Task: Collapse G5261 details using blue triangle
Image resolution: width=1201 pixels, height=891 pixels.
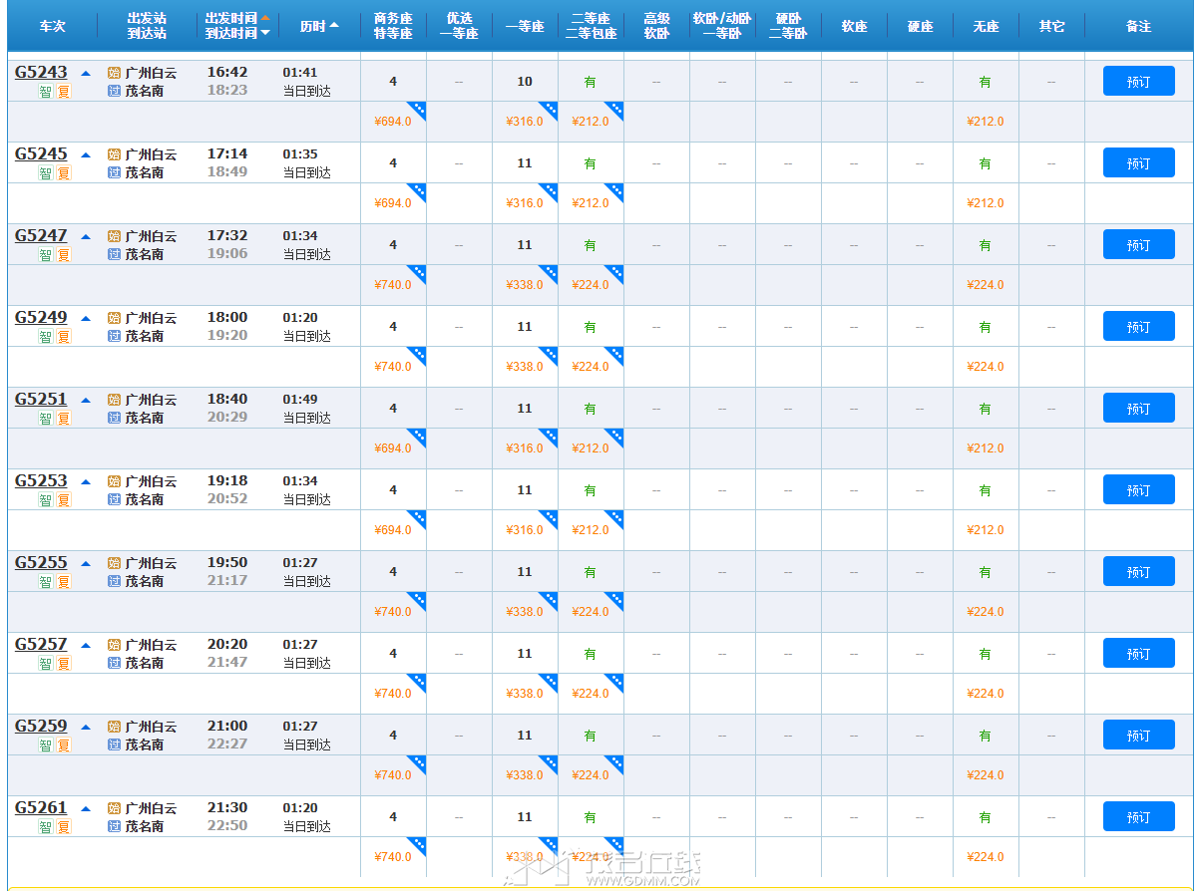Action: click(86, 808)
